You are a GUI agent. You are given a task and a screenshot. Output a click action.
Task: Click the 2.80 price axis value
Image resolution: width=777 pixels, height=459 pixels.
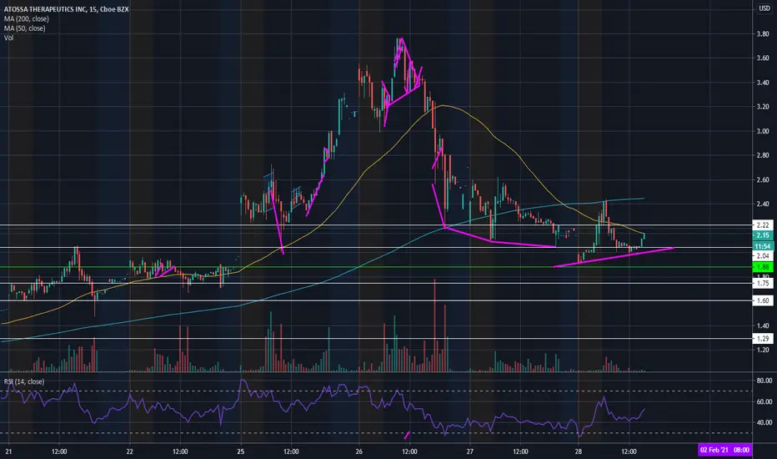coord(763,155)
